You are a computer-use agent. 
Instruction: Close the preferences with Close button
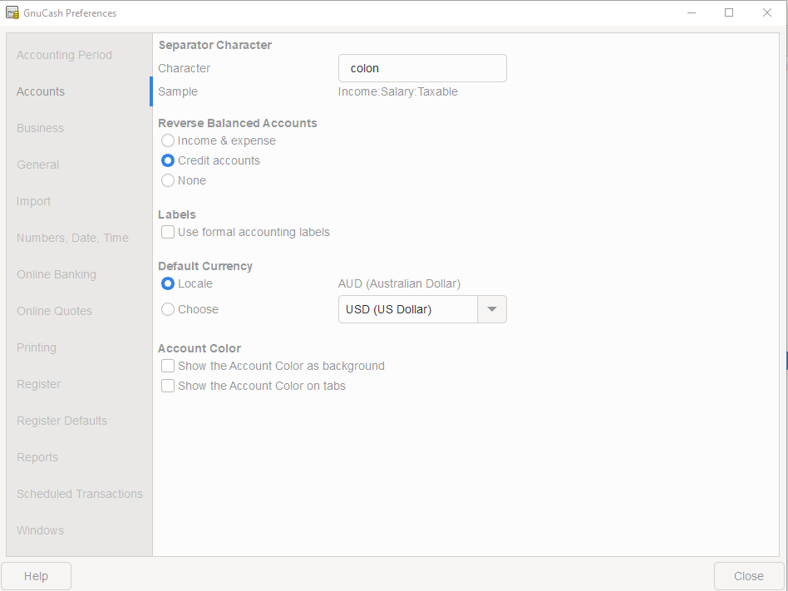click(748, 576)
